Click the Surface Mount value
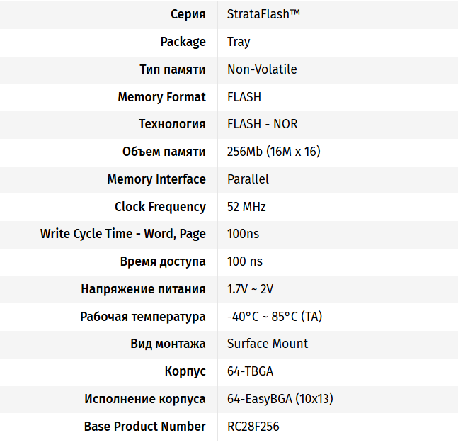This screenshot has height=445, width=458. (268, 344)
